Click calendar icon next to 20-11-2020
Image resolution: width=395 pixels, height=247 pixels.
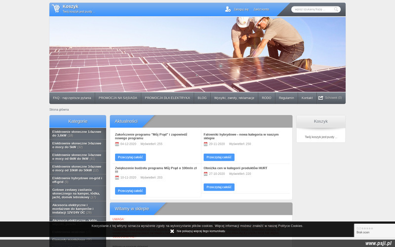pyautogui.click(x=205, y=144)
